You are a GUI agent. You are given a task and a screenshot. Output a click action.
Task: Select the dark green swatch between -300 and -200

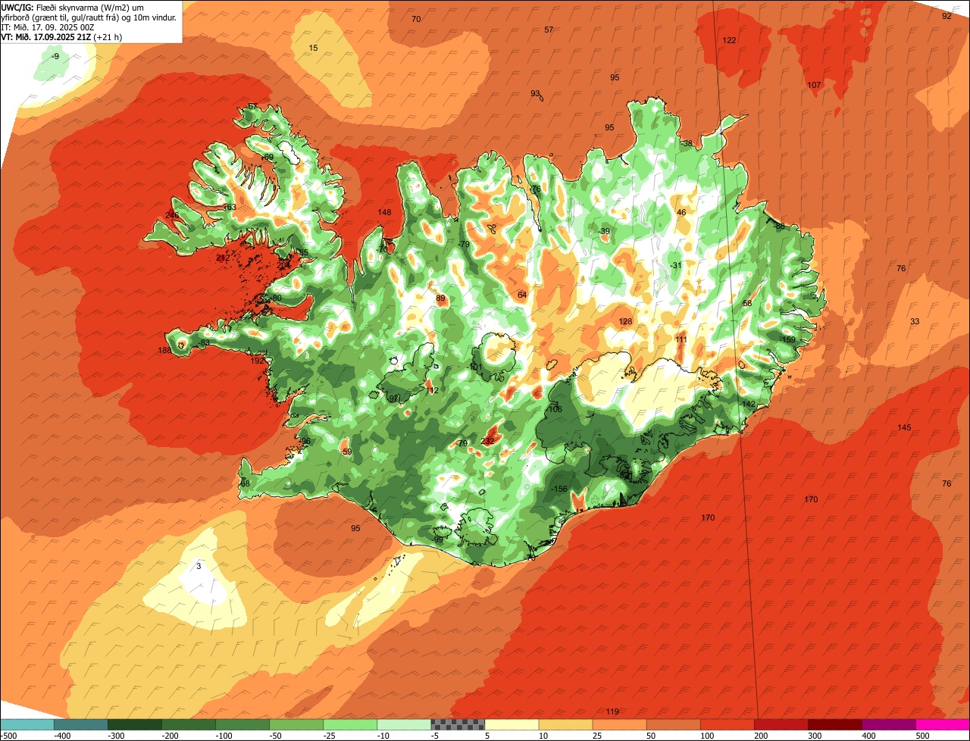coord(134,724)
